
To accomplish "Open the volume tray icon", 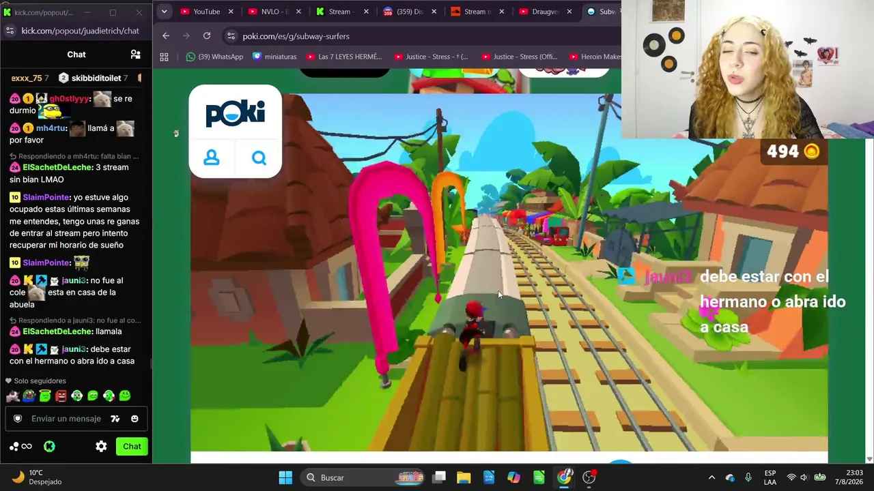I will tap(804, 477).
